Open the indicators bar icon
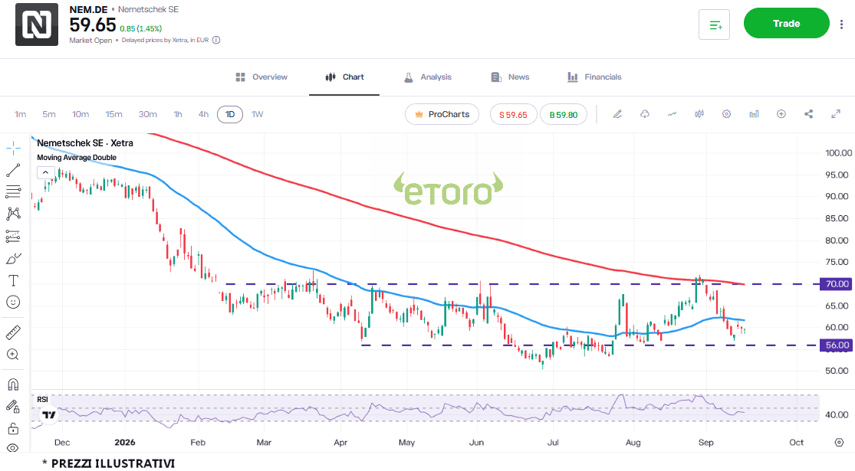The height and width of the screenshot is (471, 855). 754,114
